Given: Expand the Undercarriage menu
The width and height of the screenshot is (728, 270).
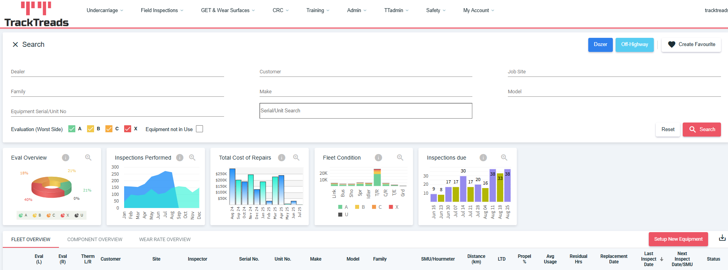Looking at the screenshot, I should coord(105,11).
